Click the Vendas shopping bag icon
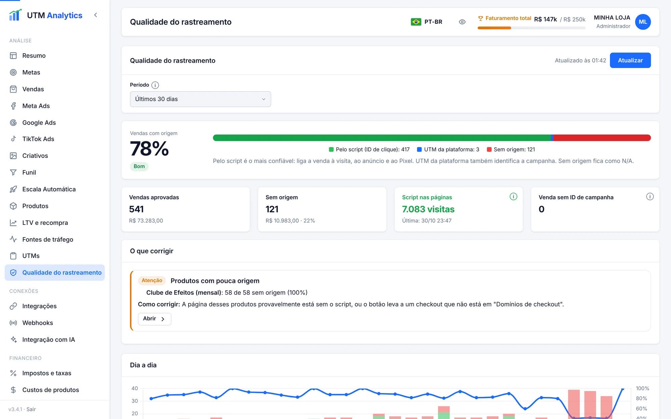Image resolution: width=671 pixels, height=419 pixels. pyautogui.click(x=13, y=89)
